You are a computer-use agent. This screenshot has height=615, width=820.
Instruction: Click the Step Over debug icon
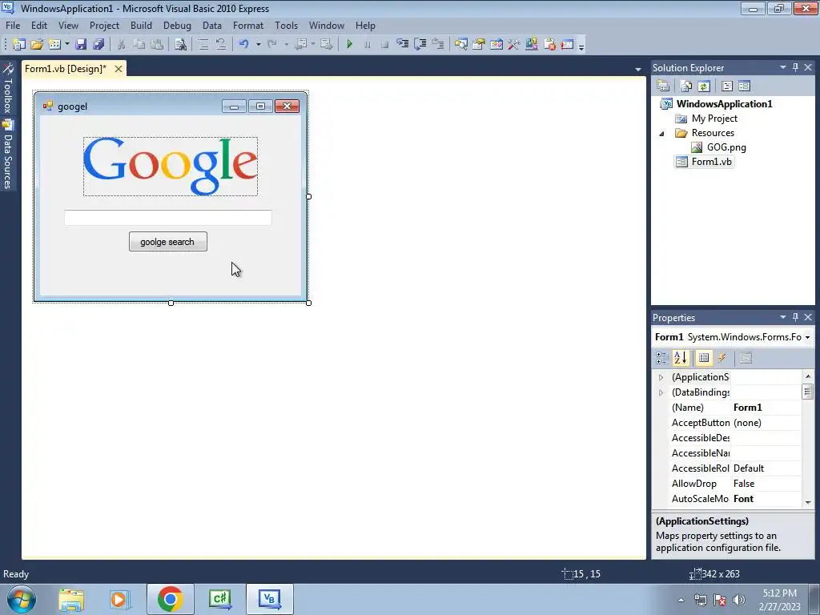[420, 45]
